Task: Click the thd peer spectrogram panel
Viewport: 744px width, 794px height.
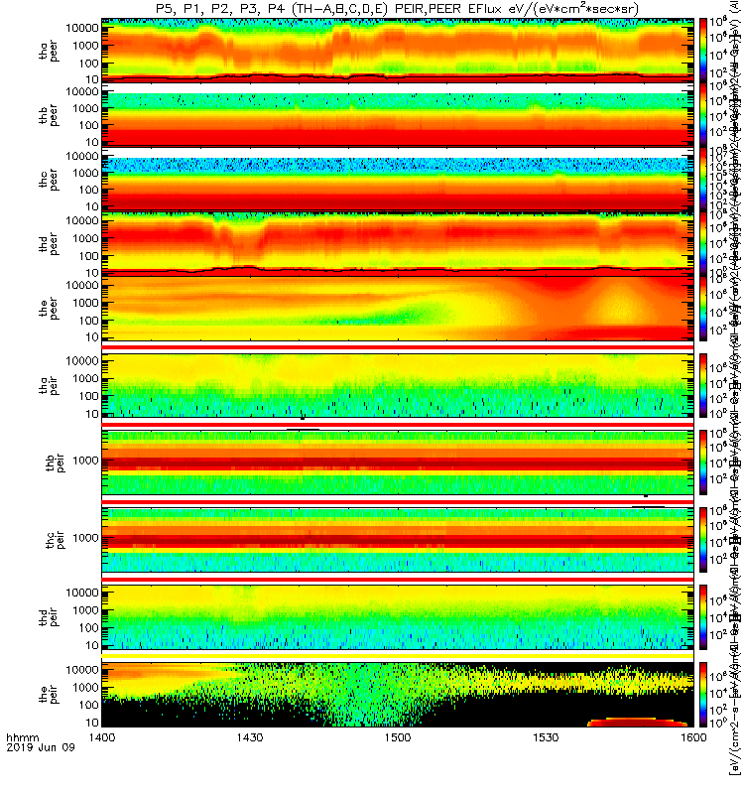Action: (x=398, y=244)
